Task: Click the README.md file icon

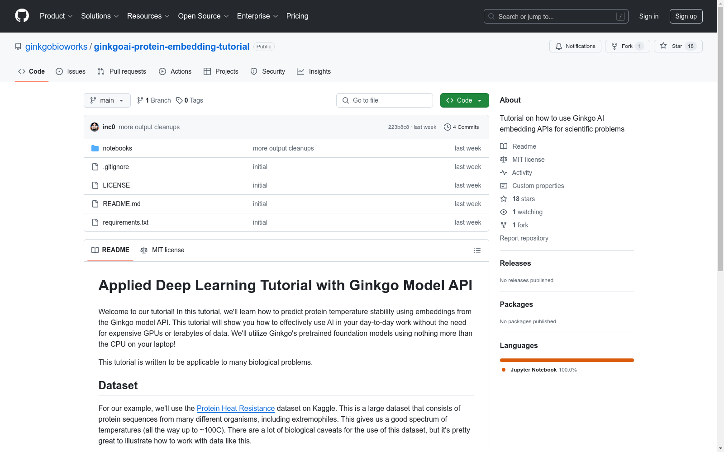Action: (95, 204)
